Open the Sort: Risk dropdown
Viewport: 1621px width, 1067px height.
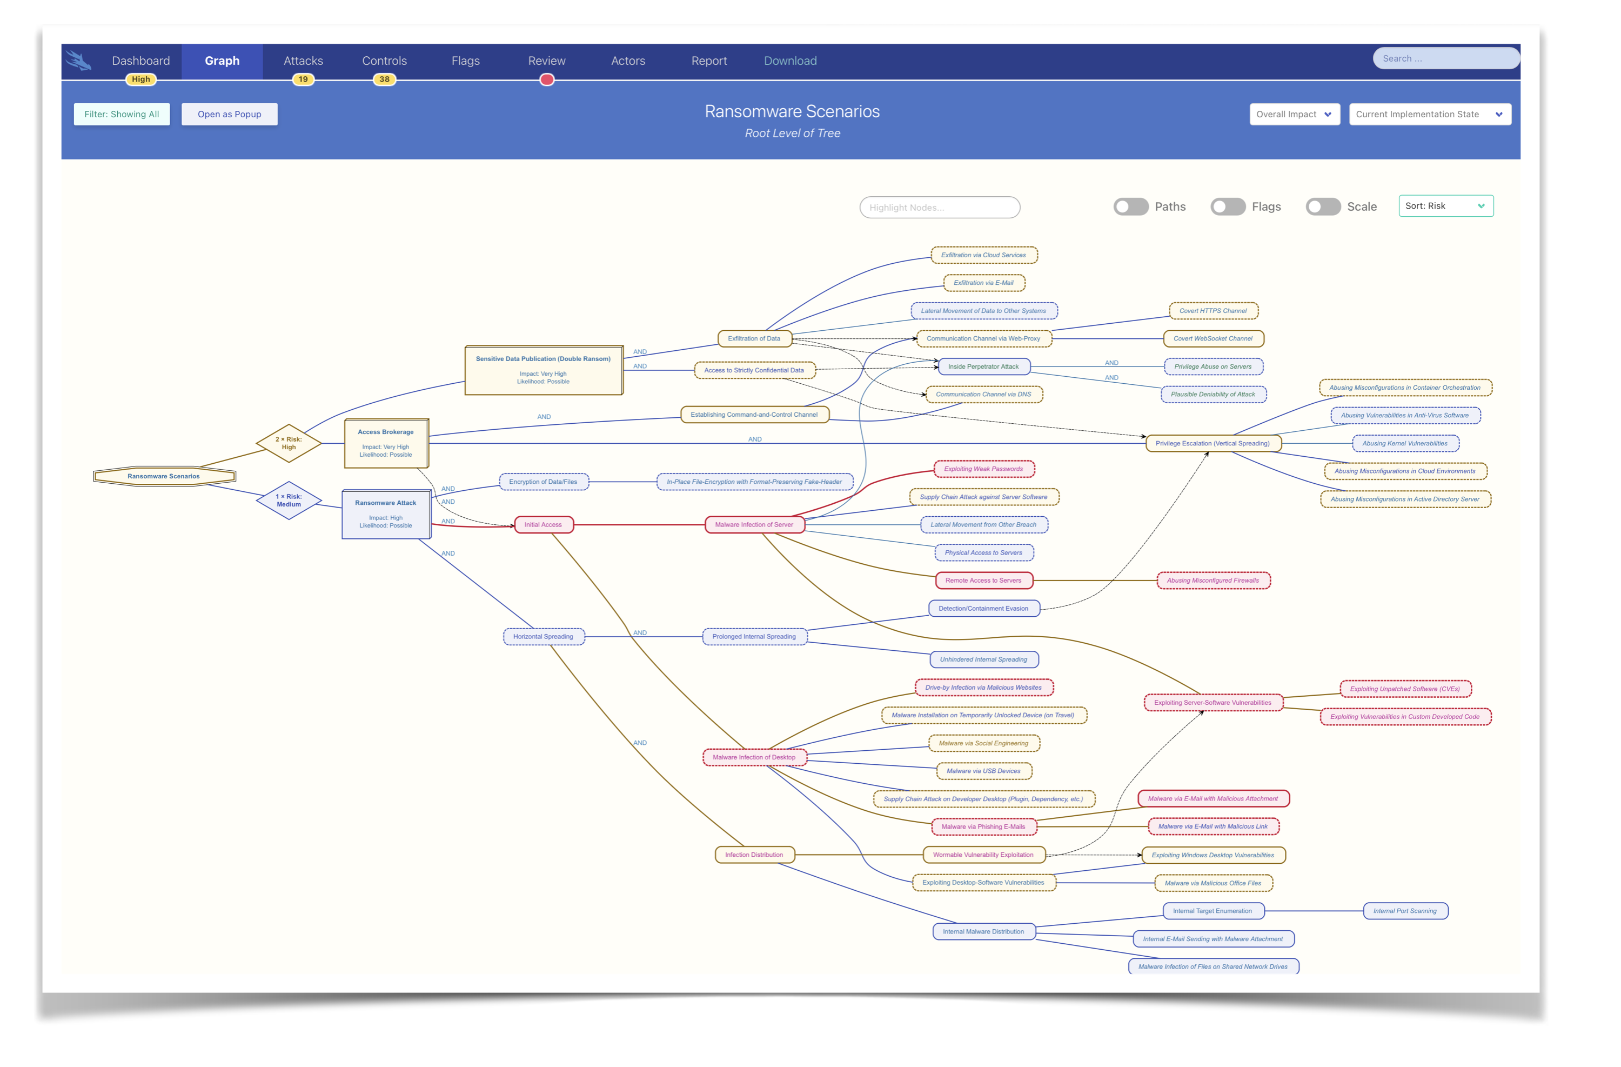pyautogui.click(x=1445, y=206)
